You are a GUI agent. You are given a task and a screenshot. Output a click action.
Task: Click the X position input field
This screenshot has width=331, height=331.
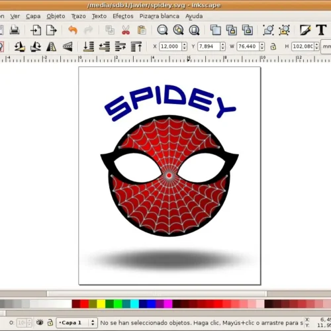[x=171, y=46]
